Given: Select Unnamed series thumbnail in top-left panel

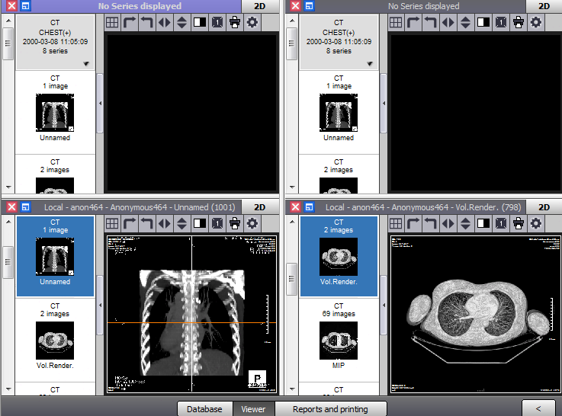Looking at the screenshot, I should coord(55,113).
